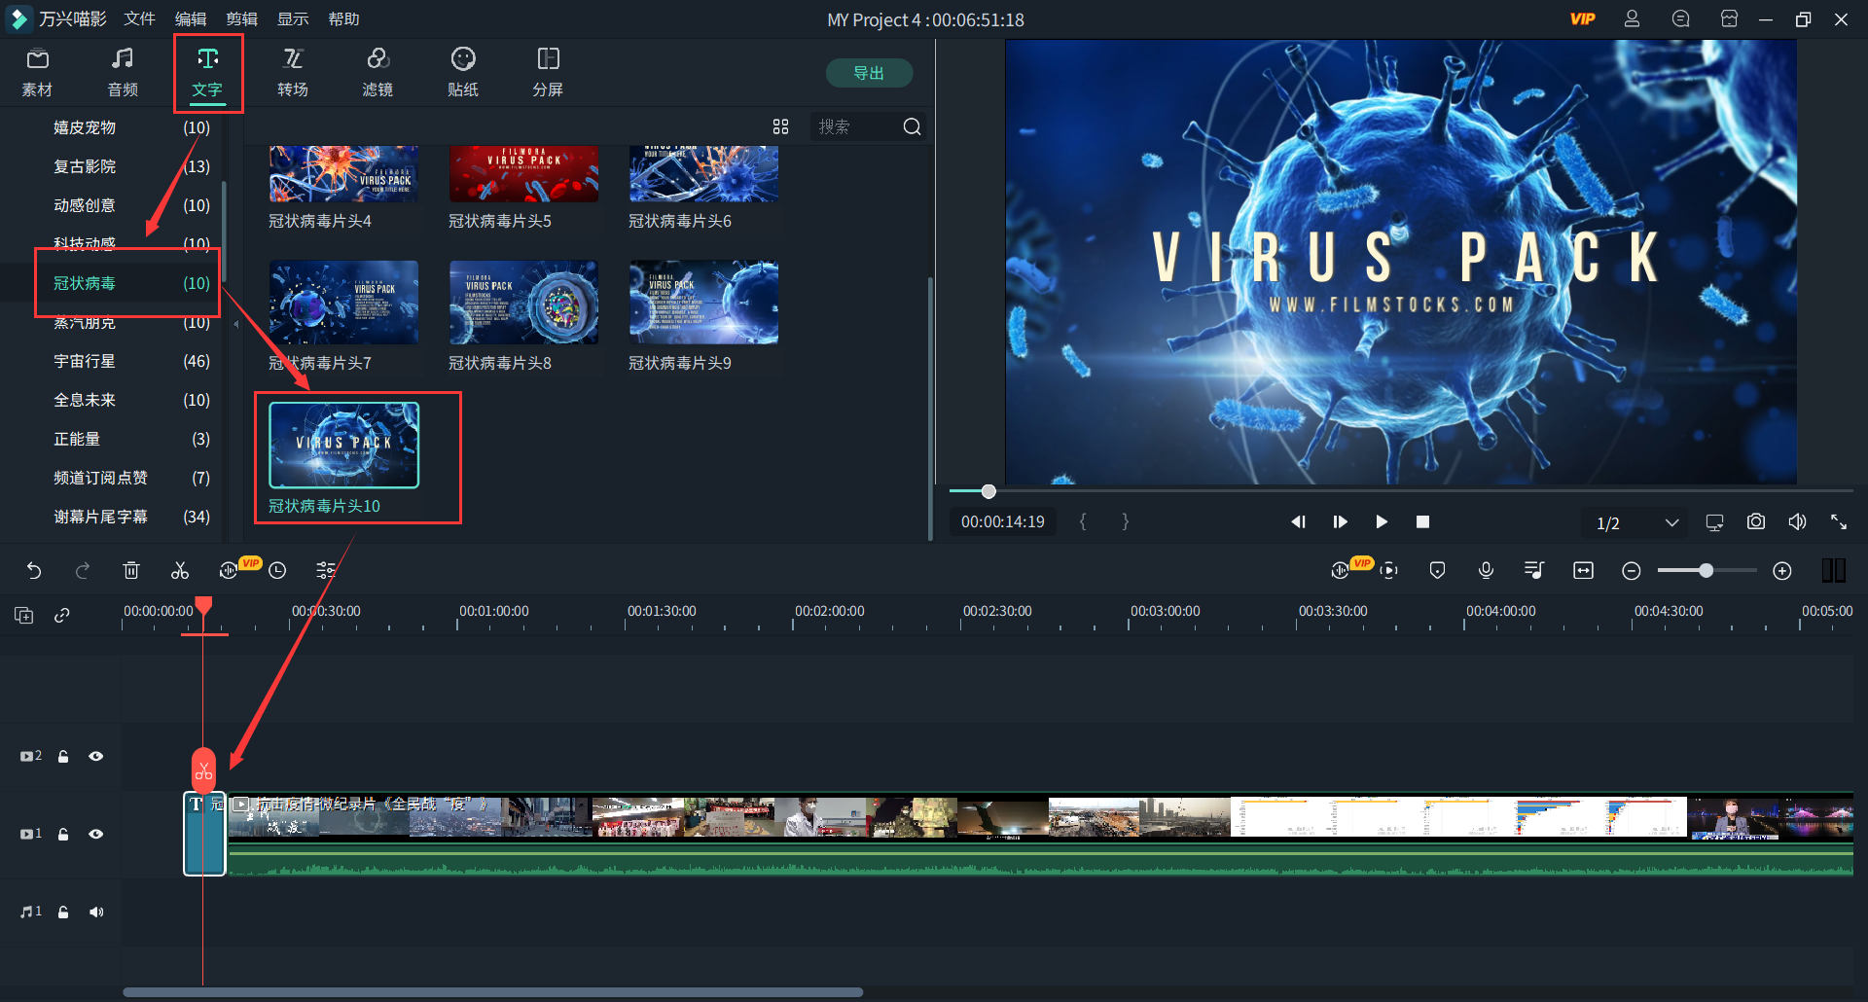The height and width of the screenshot is (1002, 1868).
Task: Select the 嬉皮宠物 category
Action: point(131,127)
